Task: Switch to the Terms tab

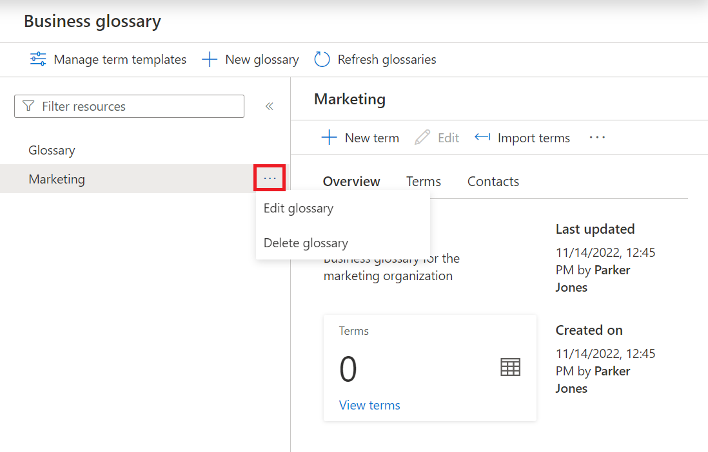Action: pos(424,182)
